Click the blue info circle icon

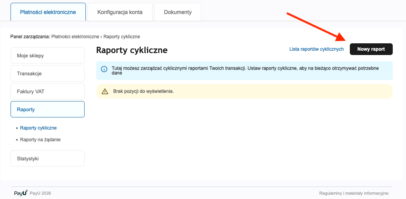[x=104, y=69]
